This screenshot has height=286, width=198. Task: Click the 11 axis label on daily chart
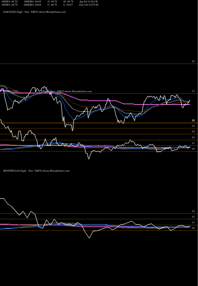194,91
